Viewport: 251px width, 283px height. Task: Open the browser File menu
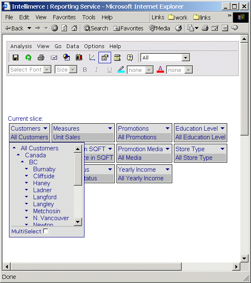click(x=9, y=17)
